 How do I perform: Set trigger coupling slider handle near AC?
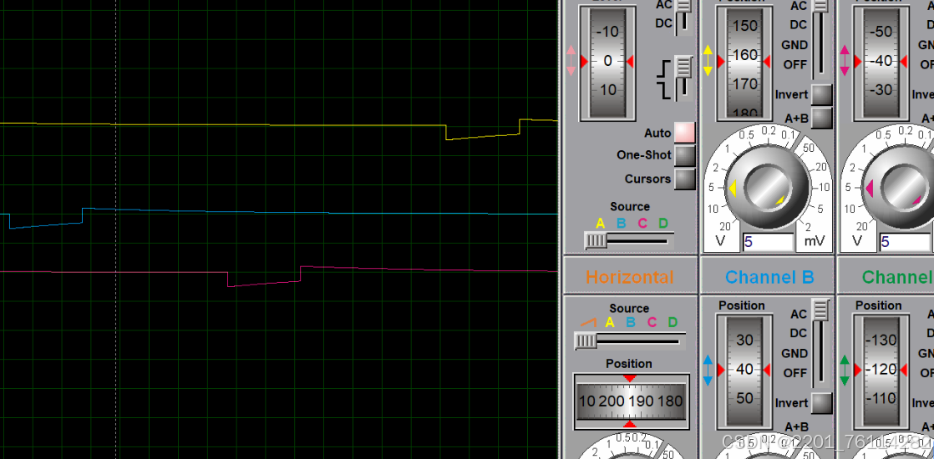point(683,5)
